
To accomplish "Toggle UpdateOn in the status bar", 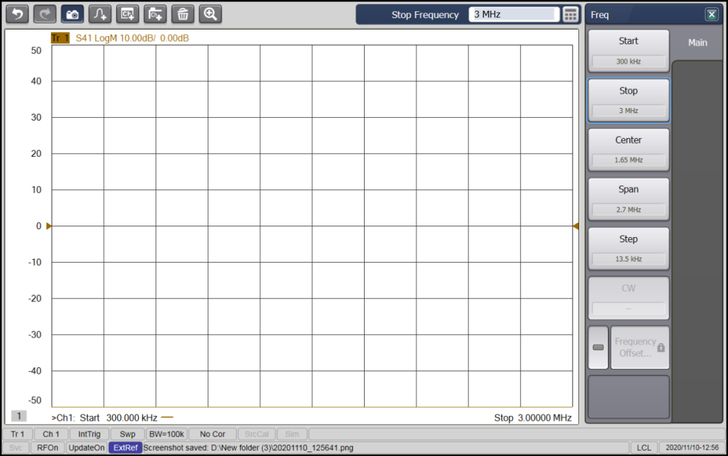I will coord(86,447).
